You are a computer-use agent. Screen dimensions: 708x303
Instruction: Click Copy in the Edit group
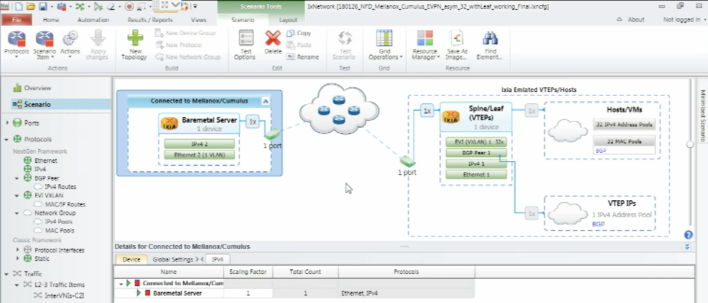pos(299,33)
